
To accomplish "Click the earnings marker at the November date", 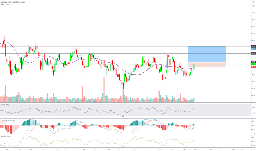I will pyautogui.click(x=160, y=100).
